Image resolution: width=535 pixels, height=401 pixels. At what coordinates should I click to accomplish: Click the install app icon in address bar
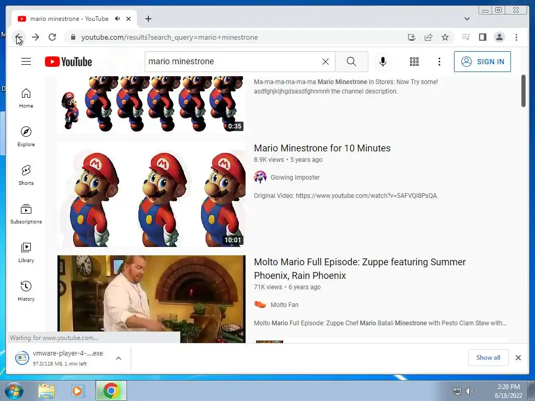412,37
